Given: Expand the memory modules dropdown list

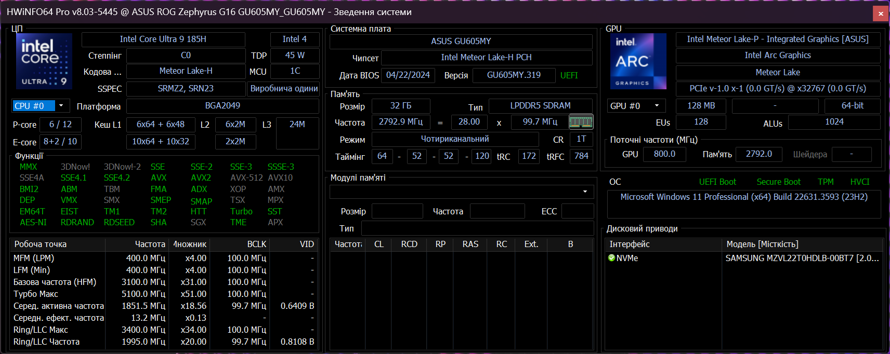Looking at the screenshot, I should tap(585, 192).
